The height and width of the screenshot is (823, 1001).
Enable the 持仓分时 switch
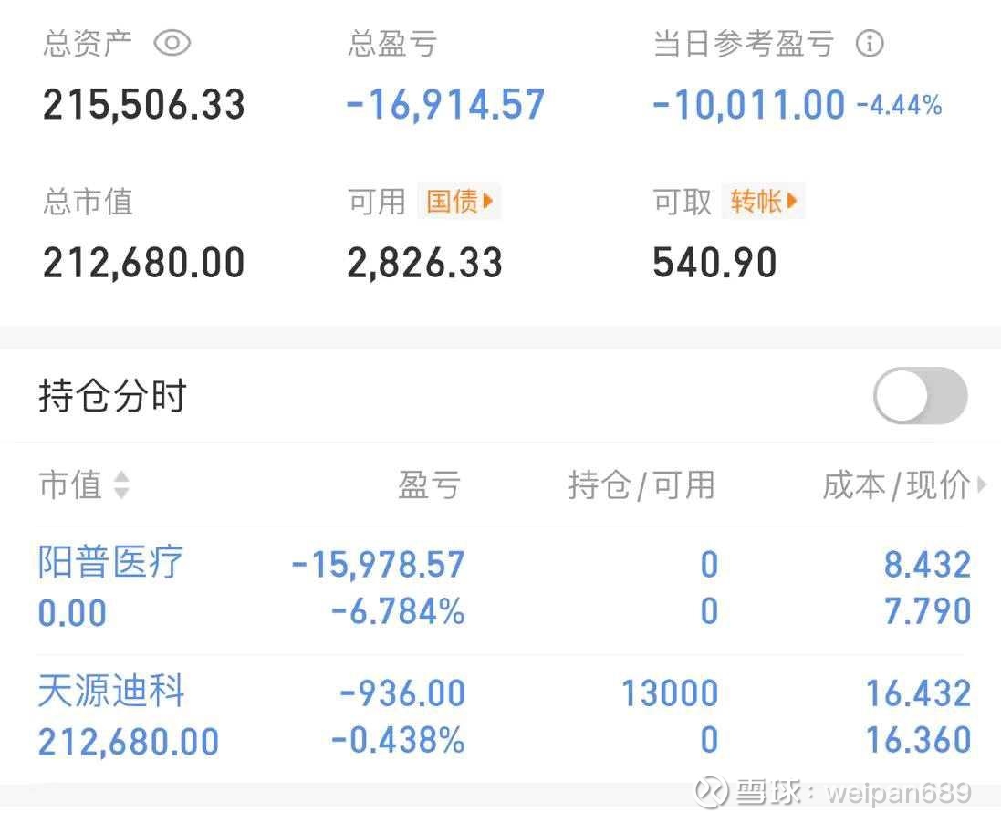[920, 395]
